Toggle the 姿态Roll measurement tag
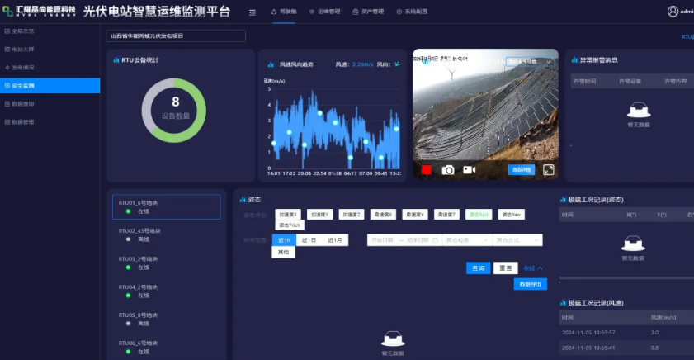The width and height of the screenshot is (694, 360). pos(479,214)
